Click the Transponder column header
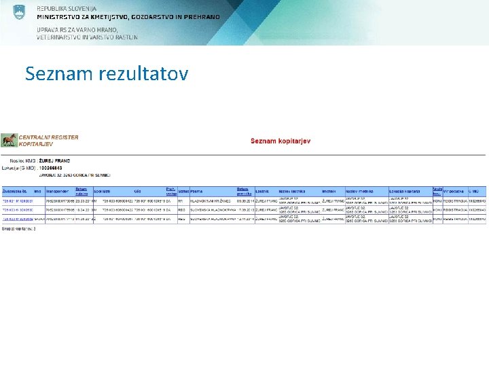 [57, 191]
